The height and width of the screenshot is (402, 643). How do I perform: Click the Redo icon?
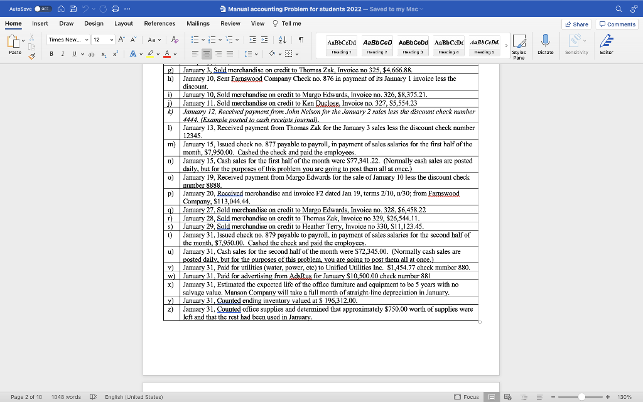[x=103, y=9]
